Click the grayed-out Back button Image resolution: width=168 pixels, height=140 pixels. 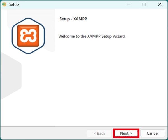(x=99, y=133)
